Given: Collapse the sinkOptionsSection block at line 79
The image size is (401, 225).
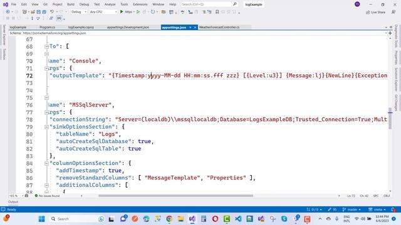Looking at the screenshot, I should [x=46, y=127].
